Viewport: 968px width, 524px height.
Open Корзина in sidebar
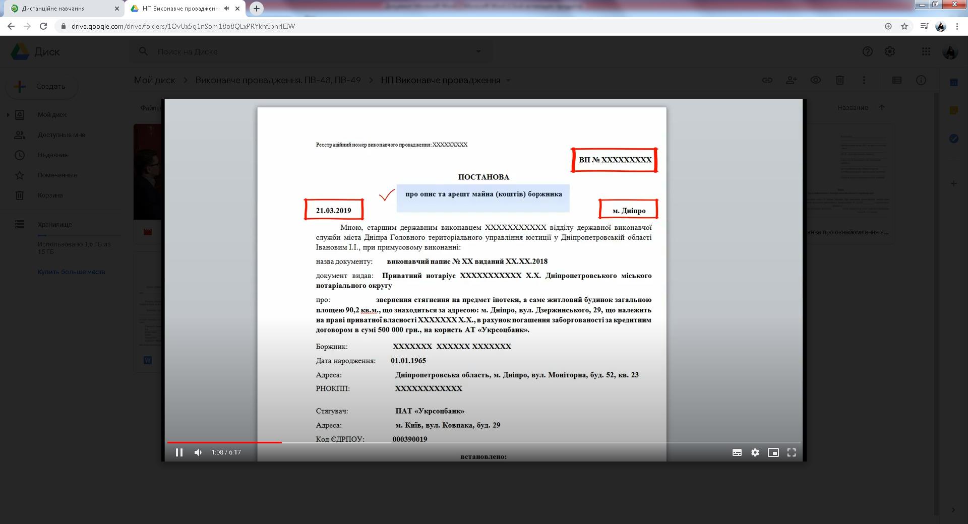(50, 195)
